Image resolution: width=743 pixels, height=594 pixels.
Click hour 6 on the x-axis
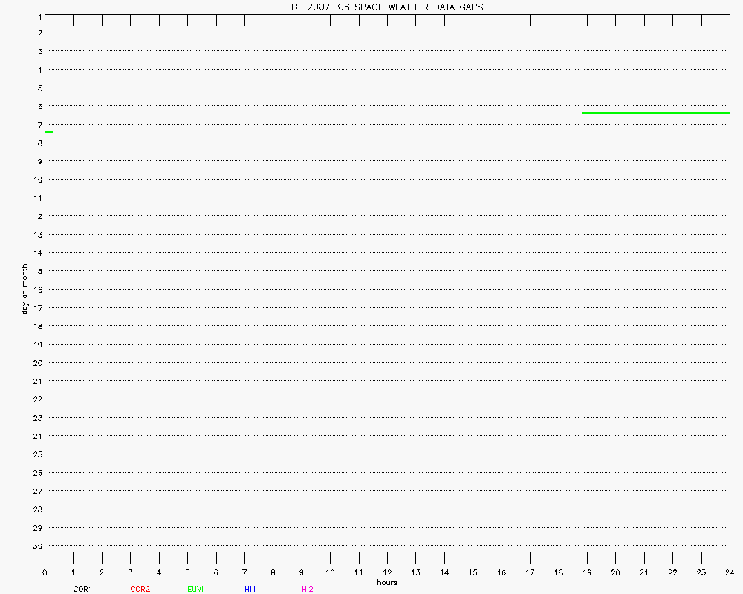pyautogui.click(x=215, y=572)
